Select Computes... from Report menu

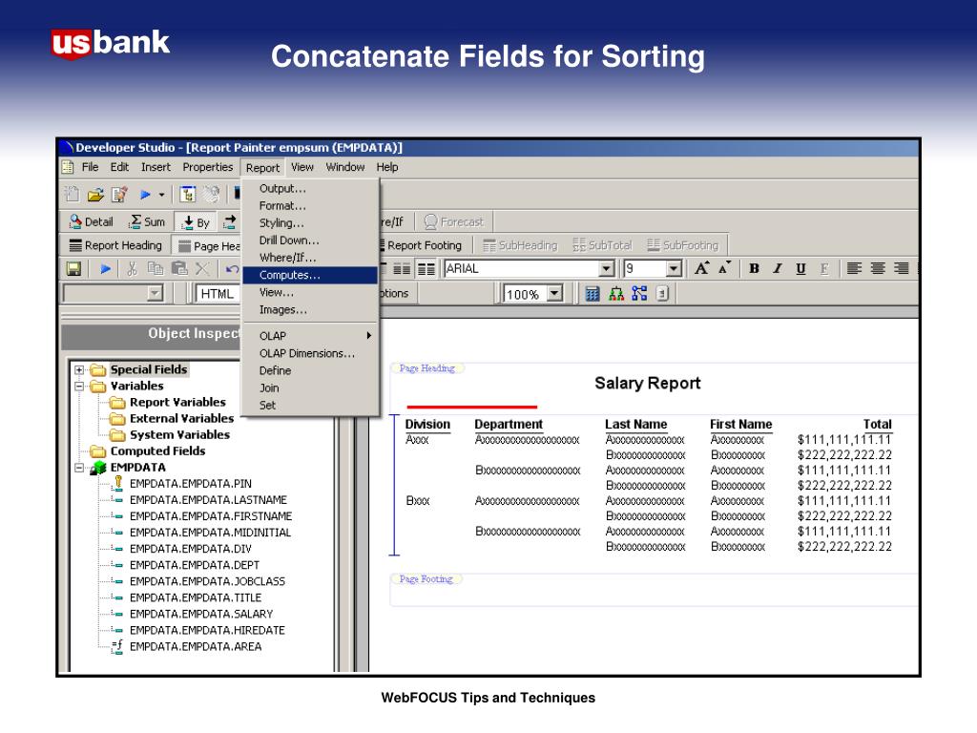coord(310,275)
